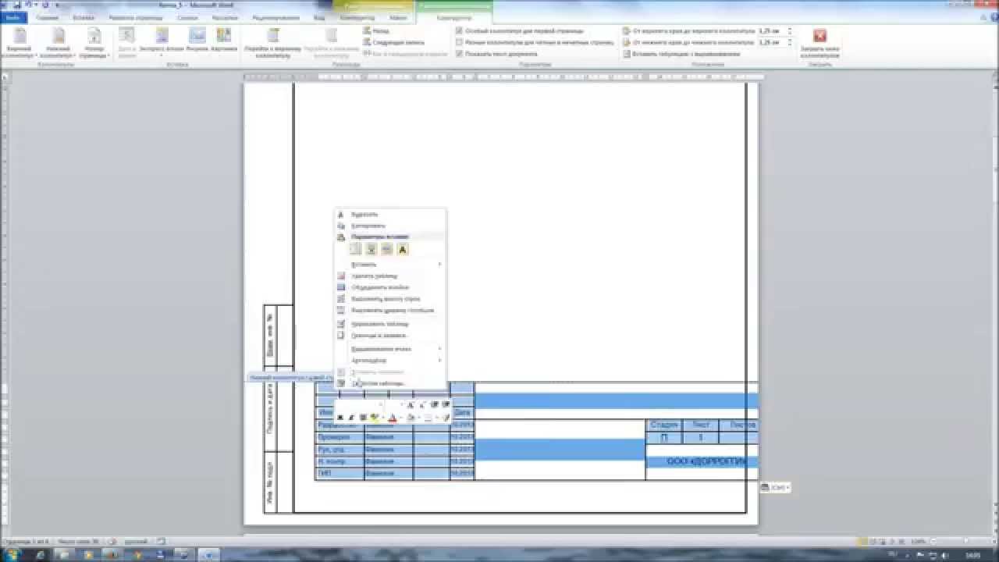This screenshot has width=999, height=562.
Task: Choose the second paste option icon in context menu
Action: 372,249
